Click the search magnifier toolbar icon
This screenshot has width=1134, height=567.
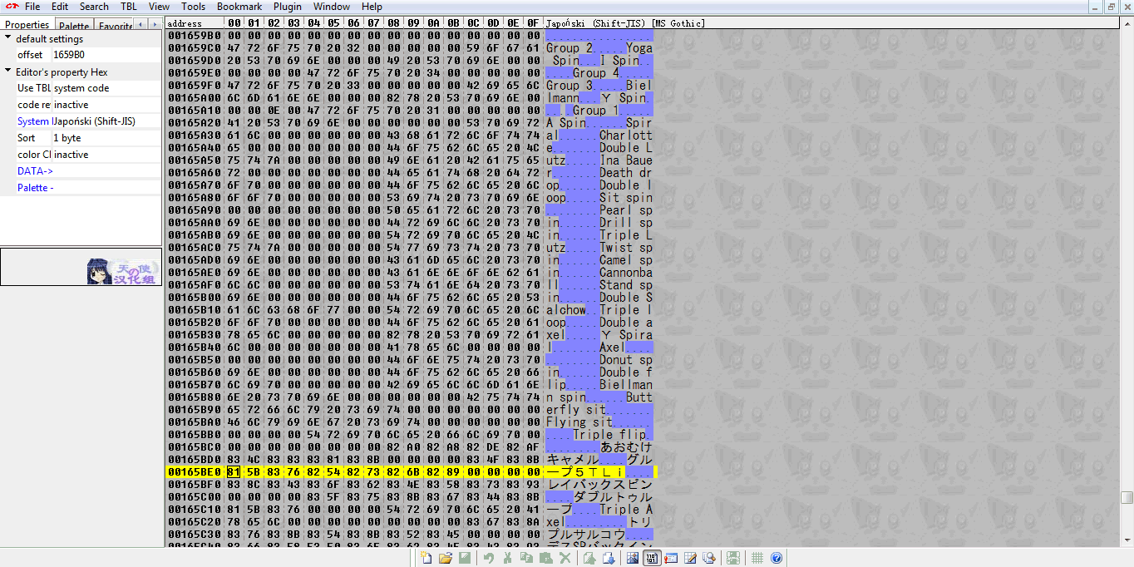[709, 558]
